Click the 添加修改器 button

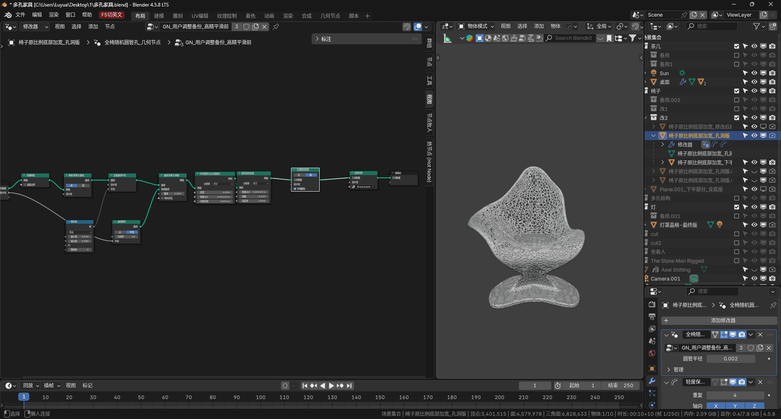719,321
